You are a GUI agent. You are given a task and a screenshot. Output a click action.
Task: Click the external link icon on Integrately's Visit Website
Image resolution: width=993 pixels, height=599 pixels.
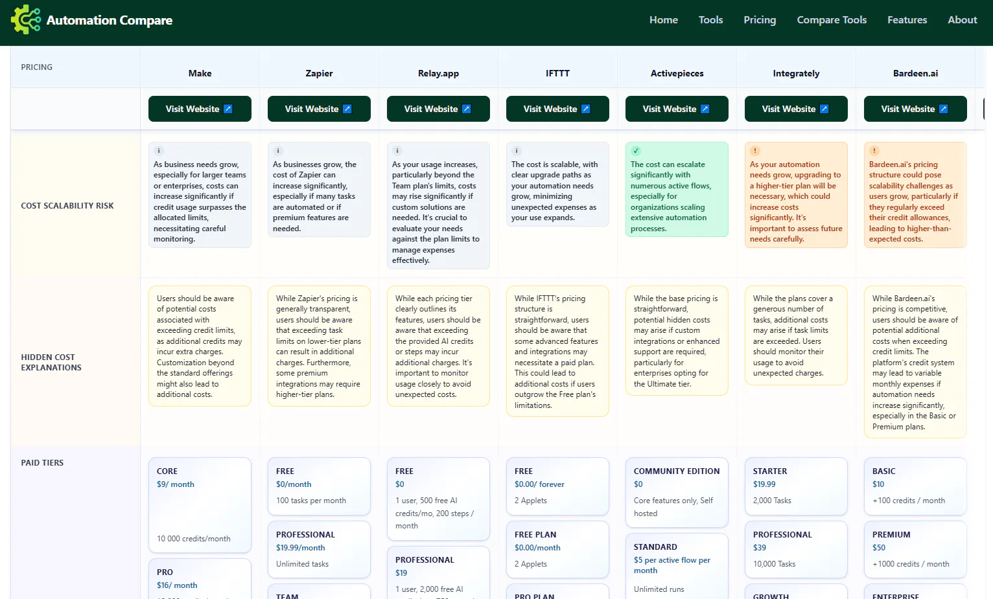pos(824,109)
